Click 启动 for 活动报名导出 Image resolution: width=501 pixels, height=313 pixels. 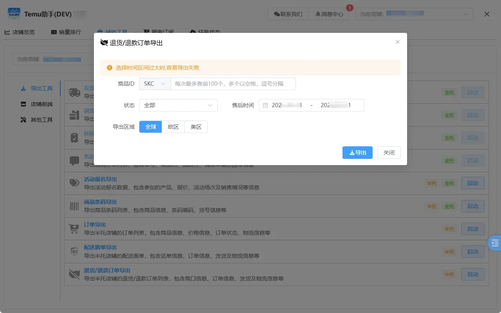(473, 183)
